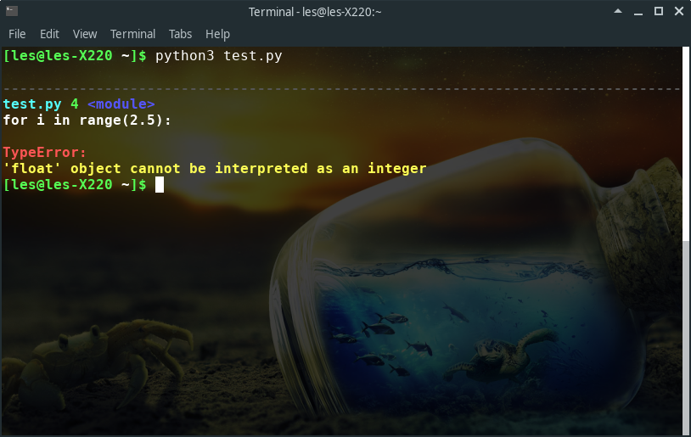691x437 pixels.
Task: Click the yellow float object error message
Action: [215, 169]
